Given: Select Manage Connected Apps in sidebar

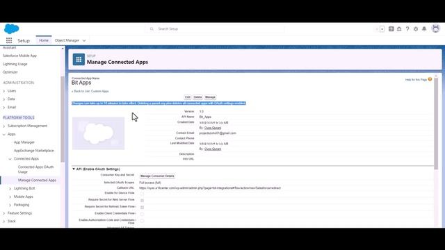Looking at the screenshot, I should click(x=37, y=180).
